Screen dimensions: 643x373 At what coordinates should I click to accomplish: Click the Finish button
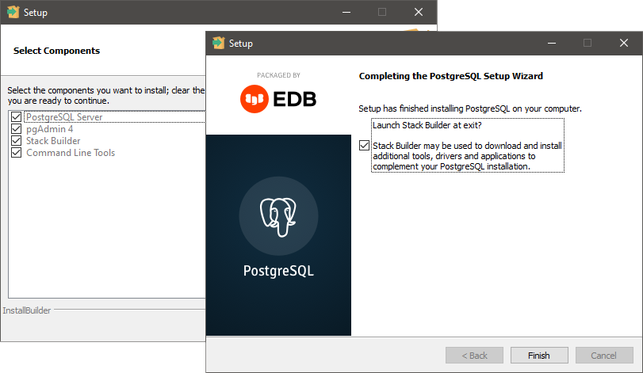[x=539, y=356]
